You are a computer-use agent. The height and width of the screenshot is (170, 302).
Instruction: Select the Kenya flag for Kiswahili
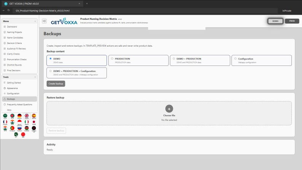click(x=27, y=128)
